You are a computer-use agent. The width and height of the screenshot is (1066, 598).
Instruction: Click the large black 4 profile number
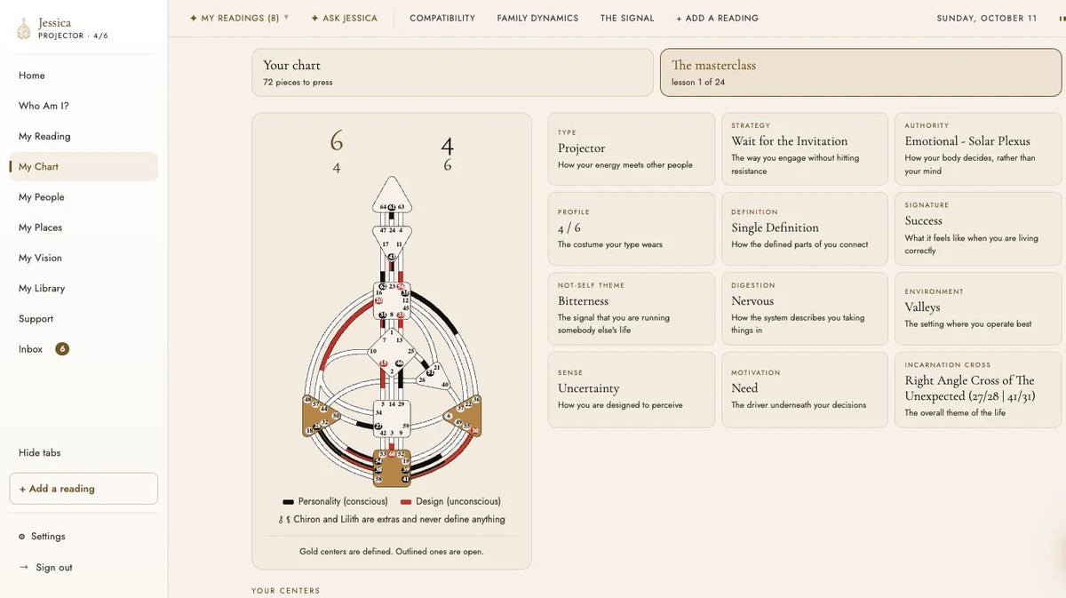pos(447,145)
